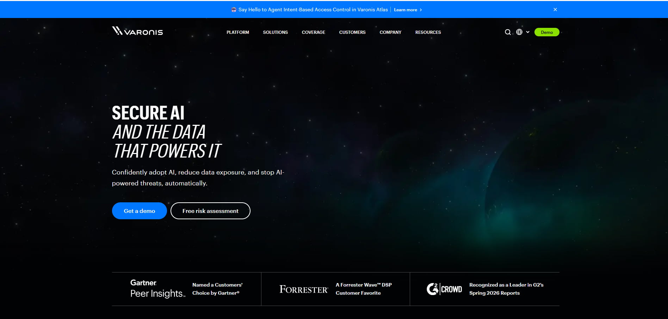
Task: Open the Platform menu
Action: 238,32
